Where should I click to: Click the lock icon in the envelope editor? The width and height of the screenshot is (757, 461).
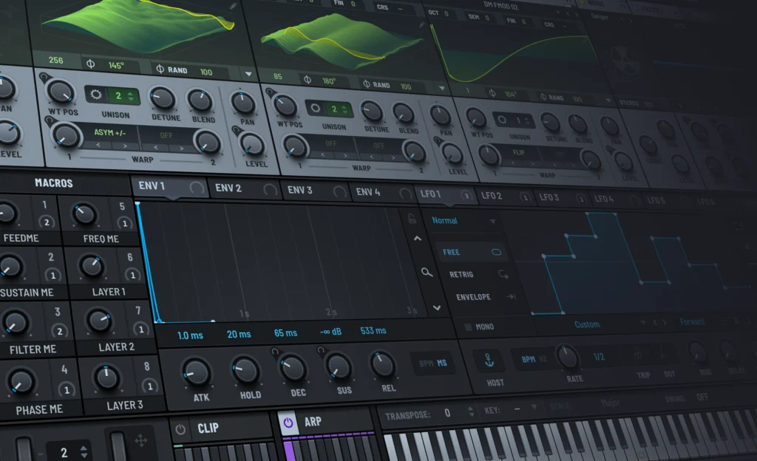coord(412,221)
